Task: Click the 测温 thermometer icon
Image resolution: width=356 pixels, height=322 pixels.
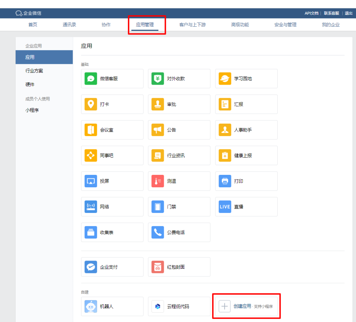Action: (158, 181)
